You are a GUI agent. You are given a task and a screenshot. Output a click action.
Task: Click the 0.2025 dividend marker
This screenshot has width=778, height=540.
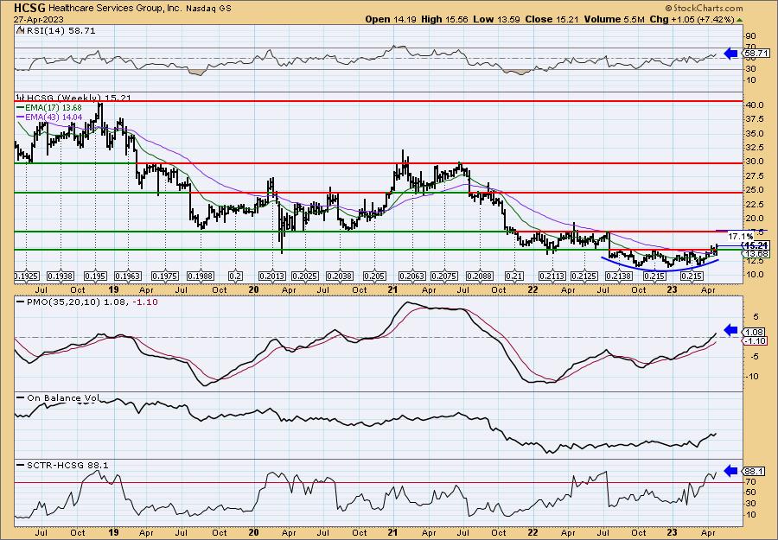[x=304, y=276]
